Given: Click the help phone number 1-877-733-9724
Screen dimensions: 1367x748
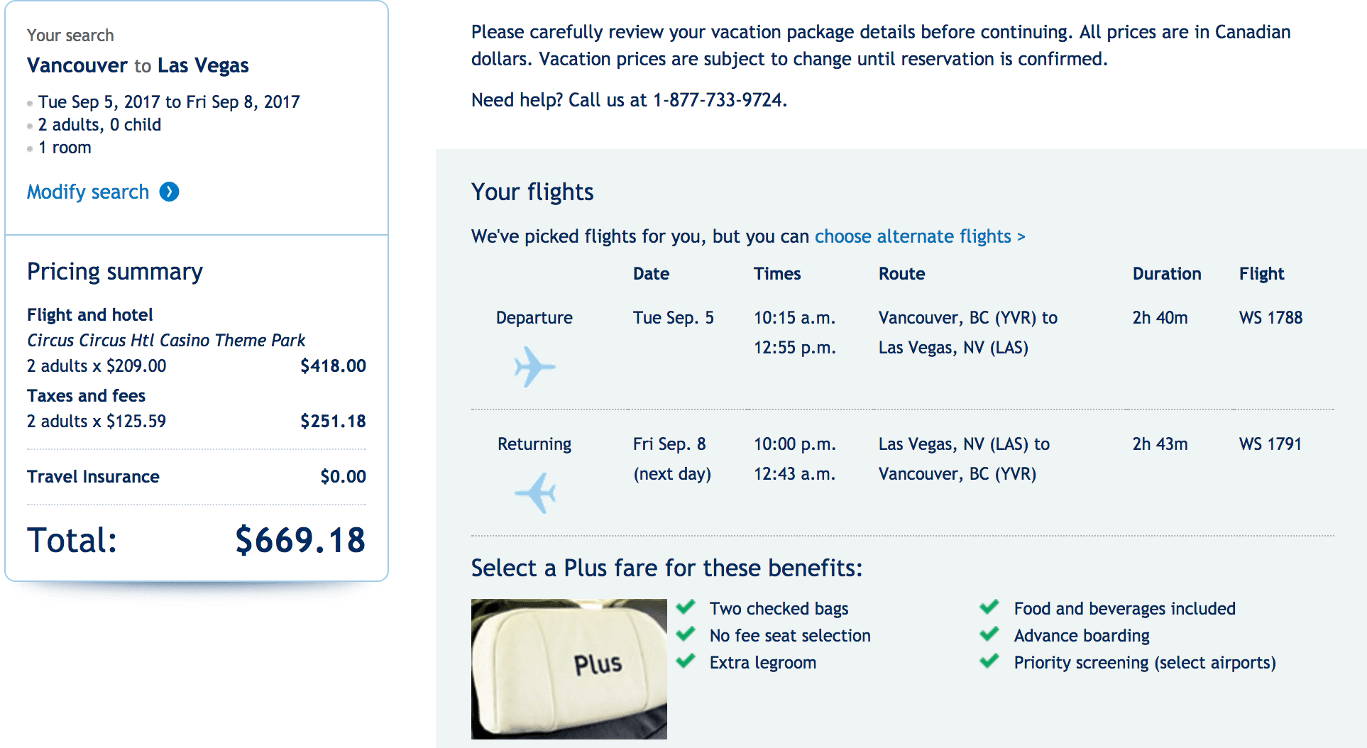Looking at the screenshot, I should tap(718, 100).
